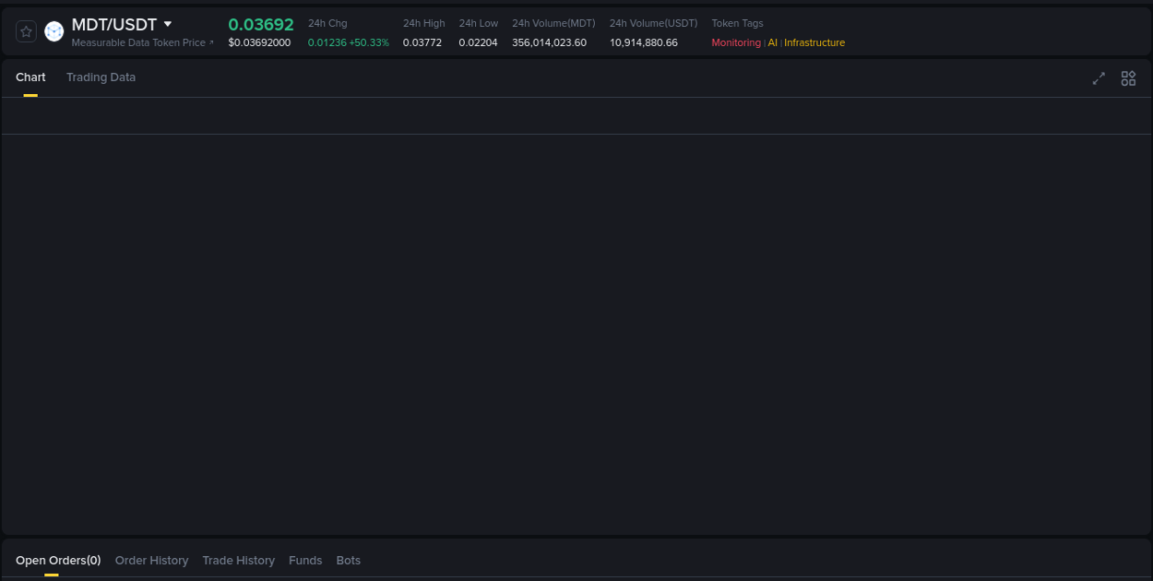This screenshot has width=1153, height=581.
Task: Click the green price 0.03692 display
Action: pyautogui.click(x=261, y=24)
